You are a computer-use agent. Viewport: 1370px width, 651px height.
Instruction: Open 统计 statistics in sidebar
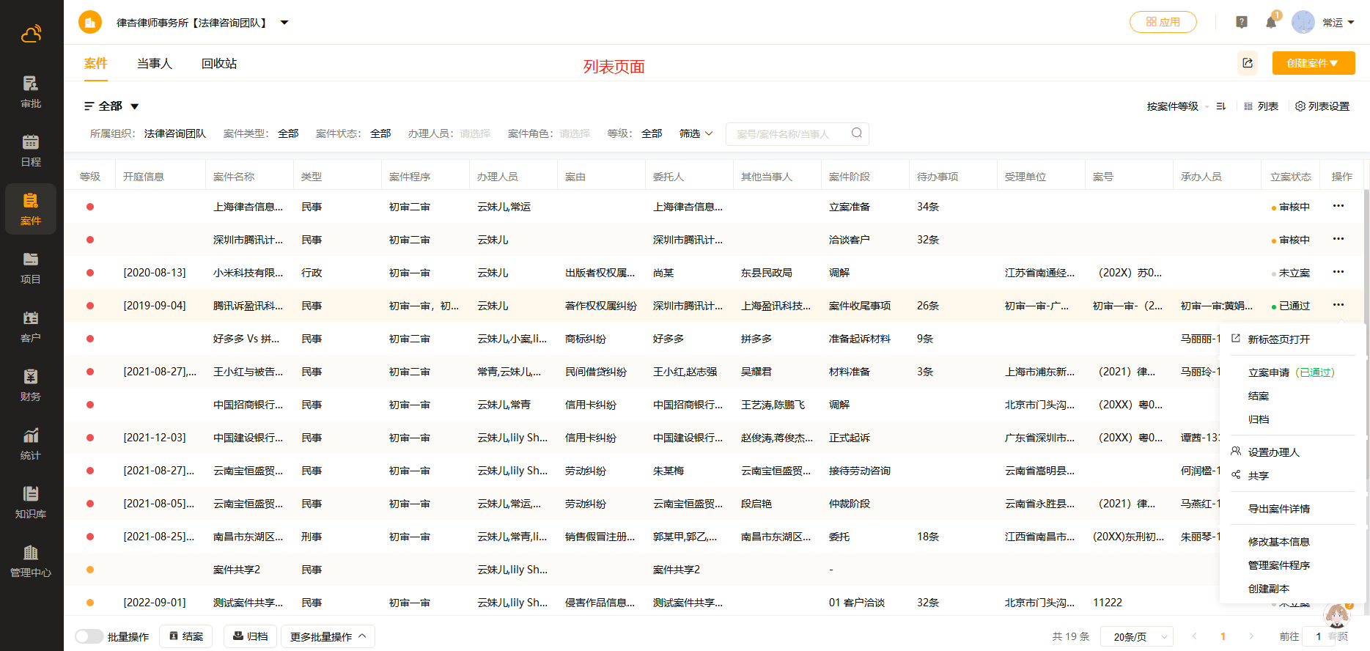click(31, 444)
